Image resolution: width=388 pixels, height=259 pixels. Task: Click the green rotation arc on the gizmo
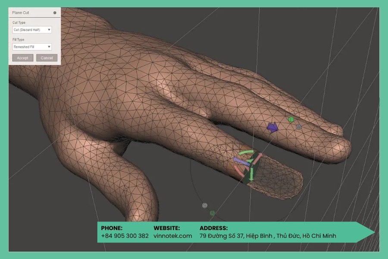click(247, 152)
